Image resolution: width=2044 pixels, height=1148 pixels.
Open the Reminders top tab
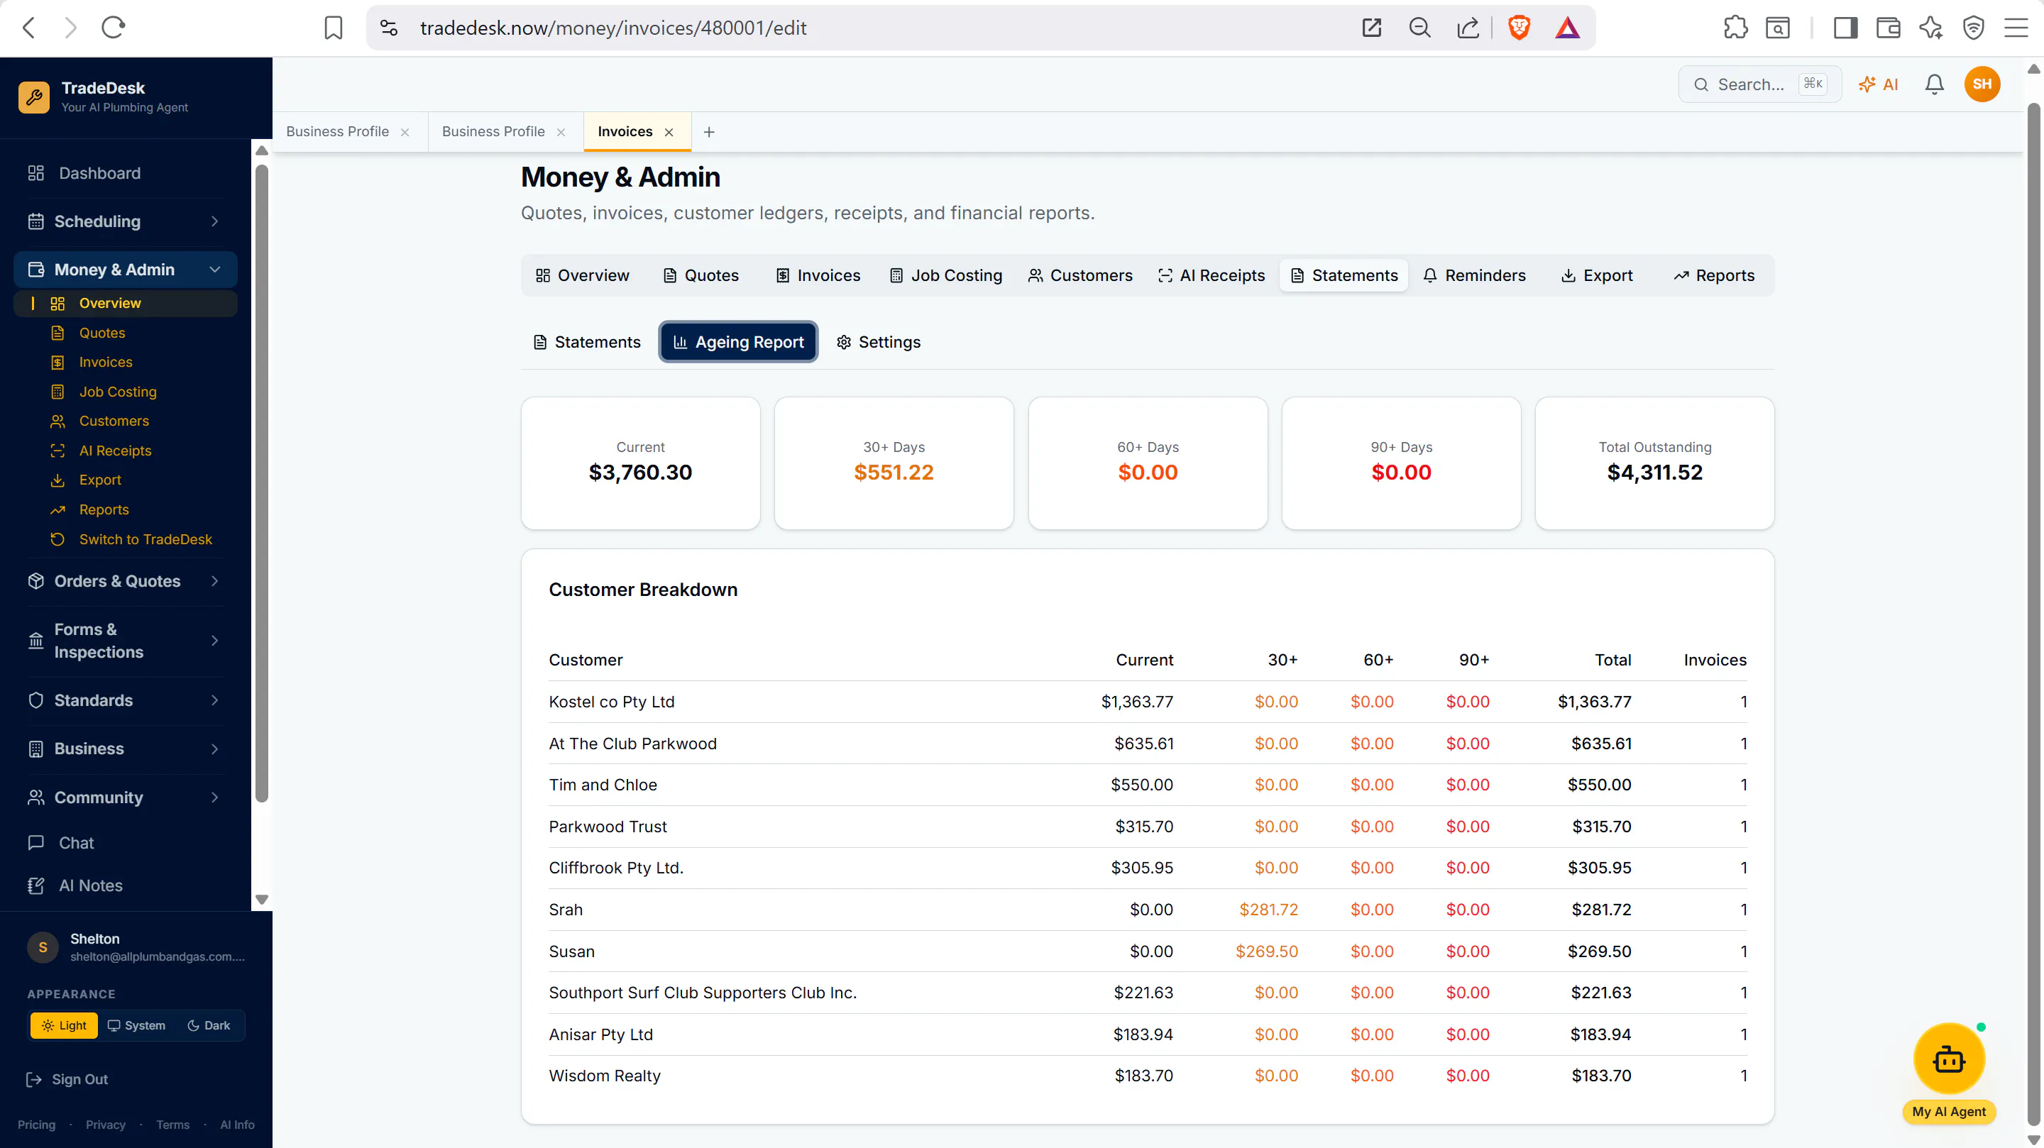tap(1474, 275)
